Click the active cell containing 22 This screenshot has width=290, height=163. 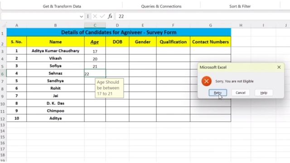95,73
